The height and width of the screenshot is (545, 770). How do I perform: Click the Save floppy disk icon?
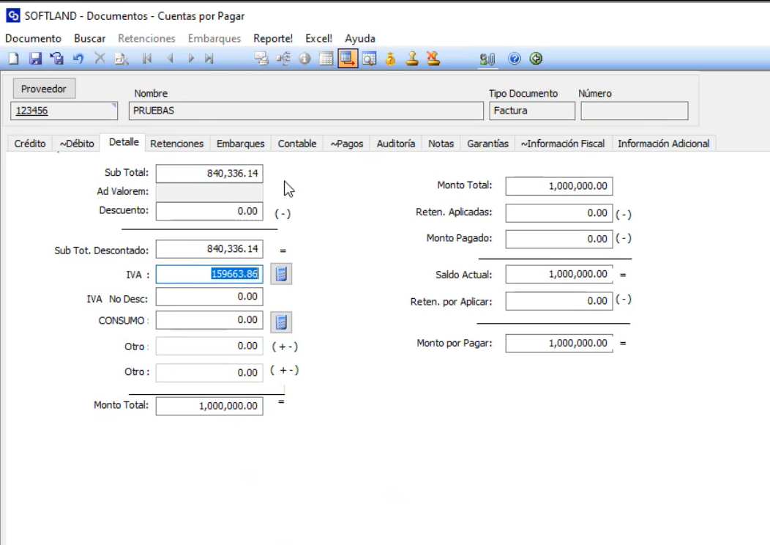[35, 59]
